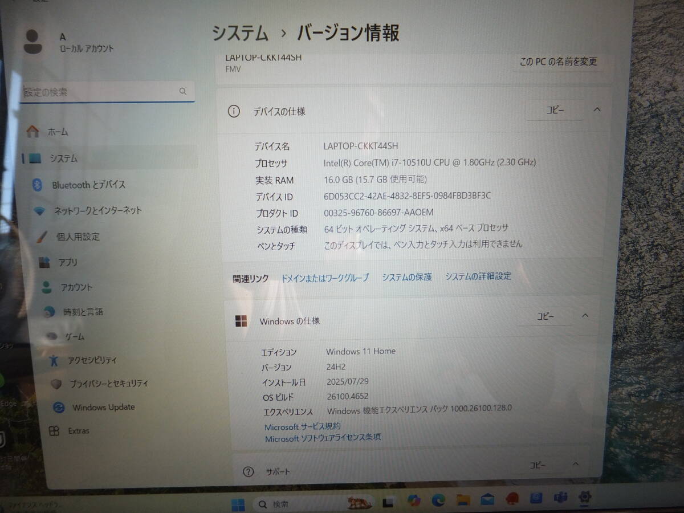Viewport: 684px width, 513px height.
Task: Launch Copilot from the taskbar
Action: [x=414, y=500]
